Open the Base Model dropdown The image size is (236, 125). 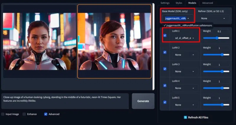[x=177, y=19]
